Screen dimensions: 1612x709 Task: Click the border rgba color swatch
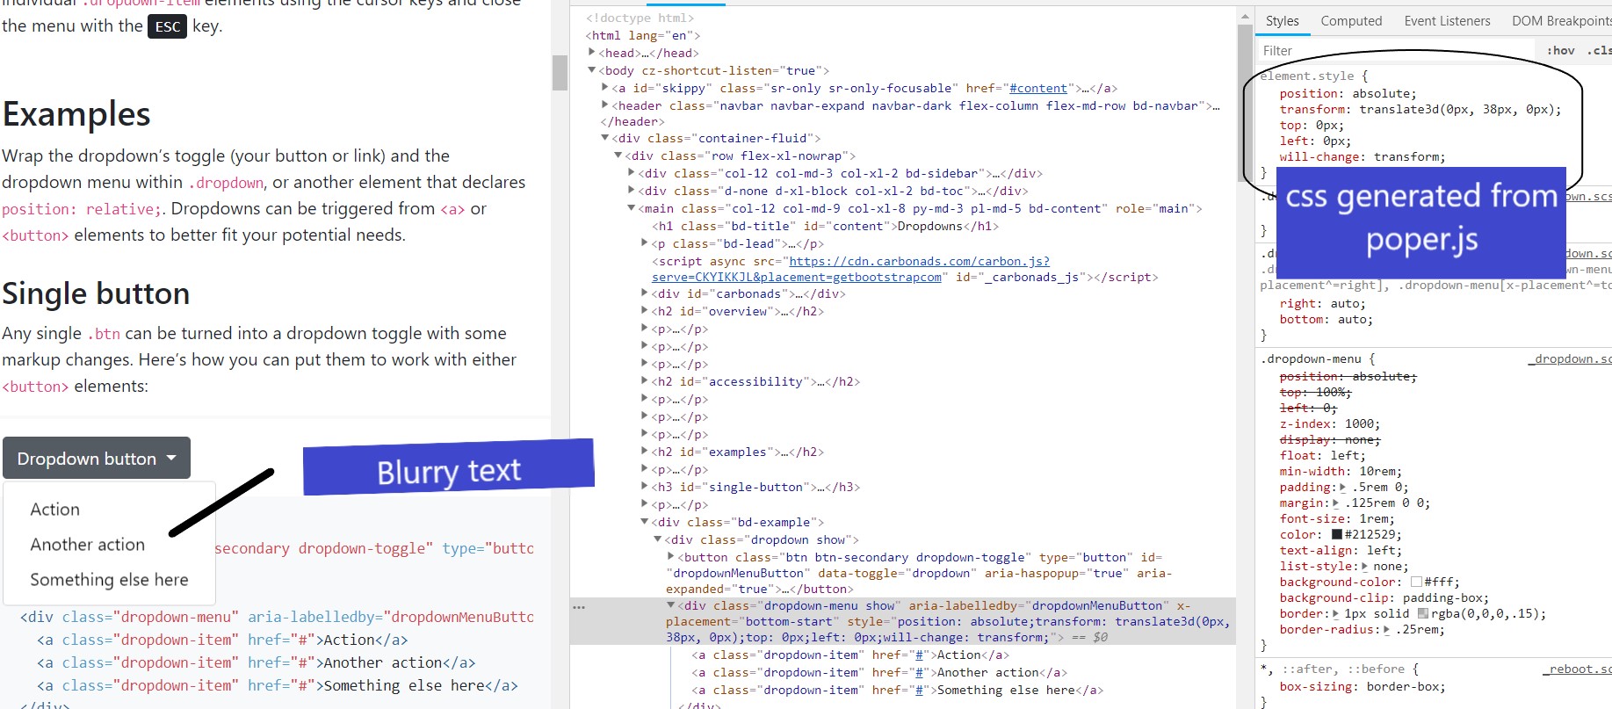(1423, 613)
